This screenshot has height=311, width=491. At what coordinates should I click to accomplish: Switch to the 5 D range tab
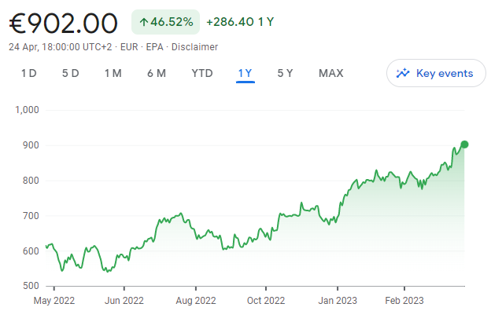click(71, 74)
